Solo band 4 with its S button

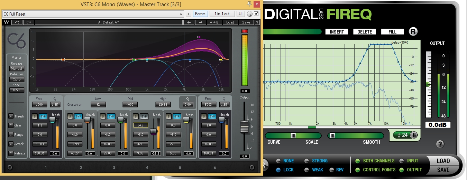coord(136,116)
